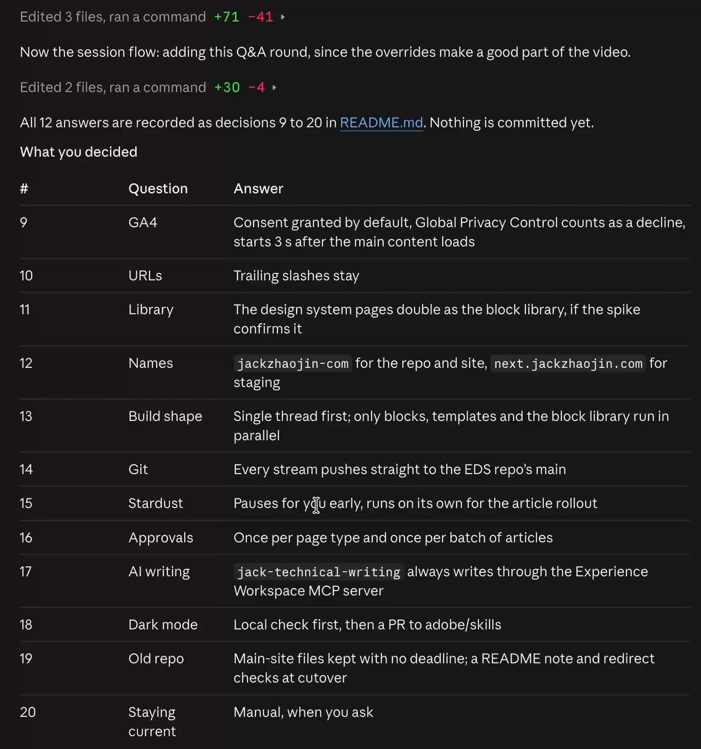
Task: Click the +71 added lines count
Action: (x=227, y=17)
